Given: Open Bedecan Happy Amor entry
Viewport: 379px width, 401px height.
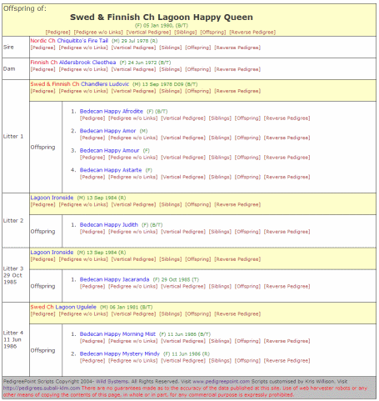Looking at the screenshot, I should point(107,131).
